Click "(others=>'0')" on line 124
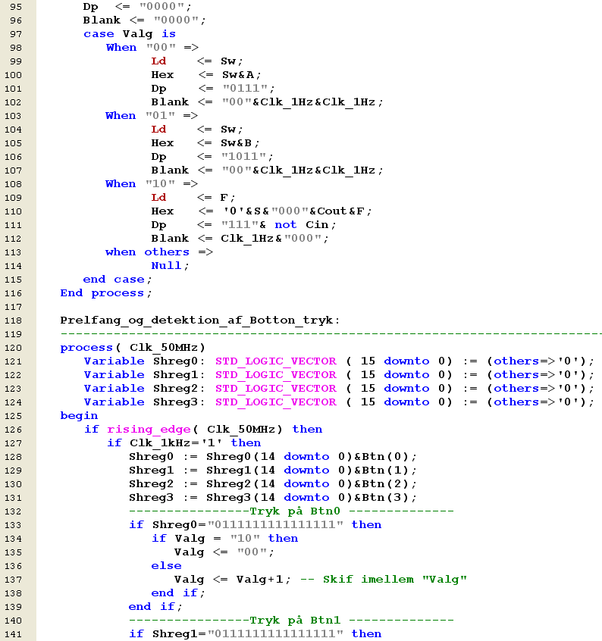 [x=537, y=402]
